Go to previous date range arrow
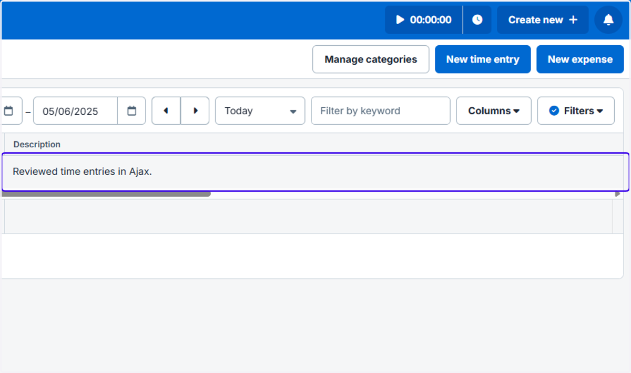631x373 pixels. click(166, 111)
